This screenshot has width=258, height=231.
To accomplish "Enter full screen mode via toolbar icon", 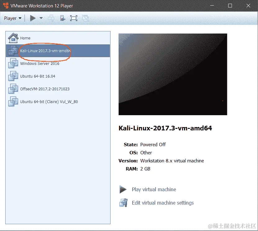I will (x=74, y=18).
